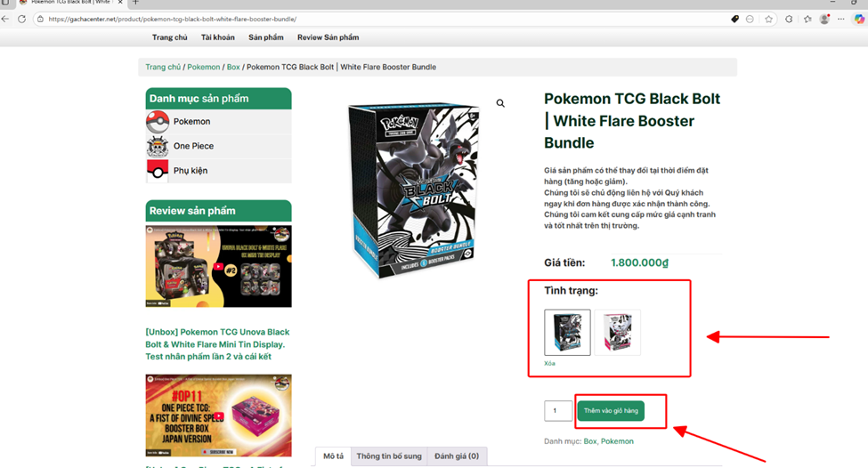Screen dimensions: 868x468
Task: Click the browser refresh icon
Action: point(21,19)
